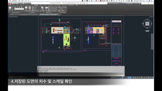
Task: Click the Wi-Fi icon in macOS menu bar
Action: (119, 1)
